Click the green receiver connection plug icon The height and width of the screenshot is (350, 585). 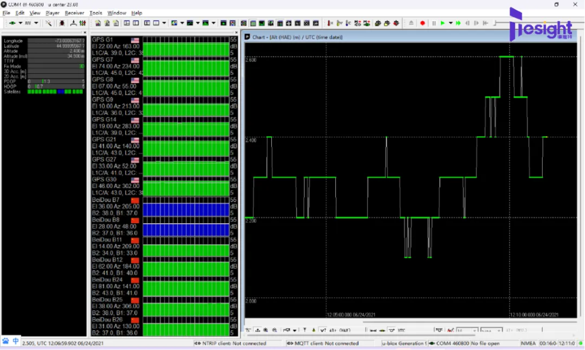coord(13,23)
